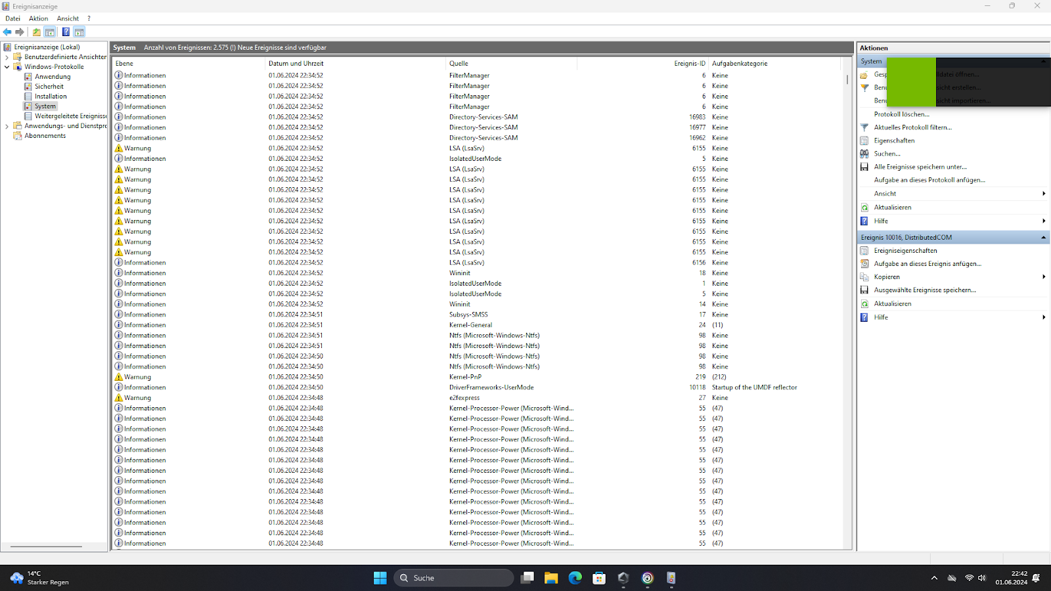Select Ereignisanzeige (Lokal) root node

point(47,47)
